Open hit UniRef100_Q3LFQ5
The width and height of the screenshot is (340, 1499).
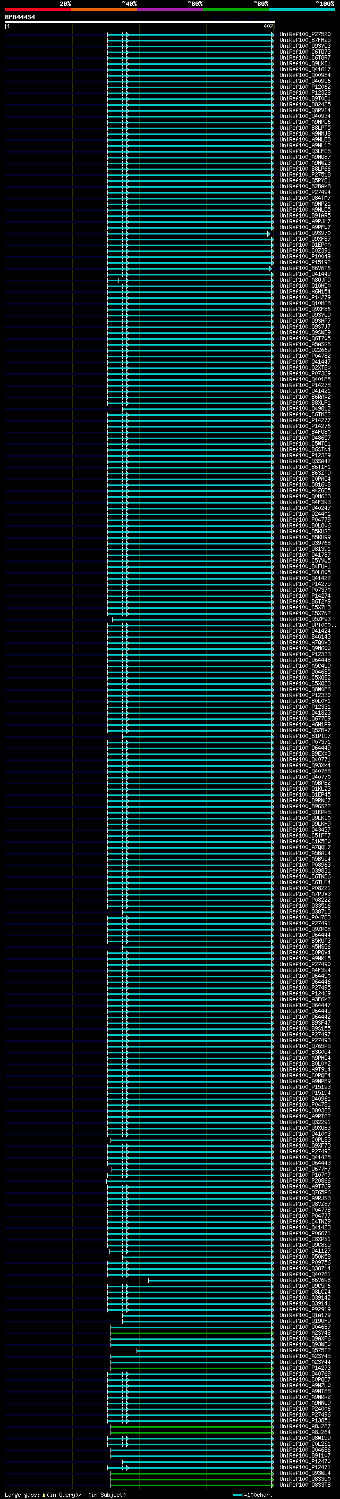tap(305, 152)
